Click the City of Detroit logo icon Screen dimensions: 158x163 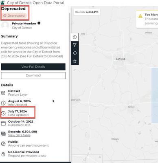[2, 2]
